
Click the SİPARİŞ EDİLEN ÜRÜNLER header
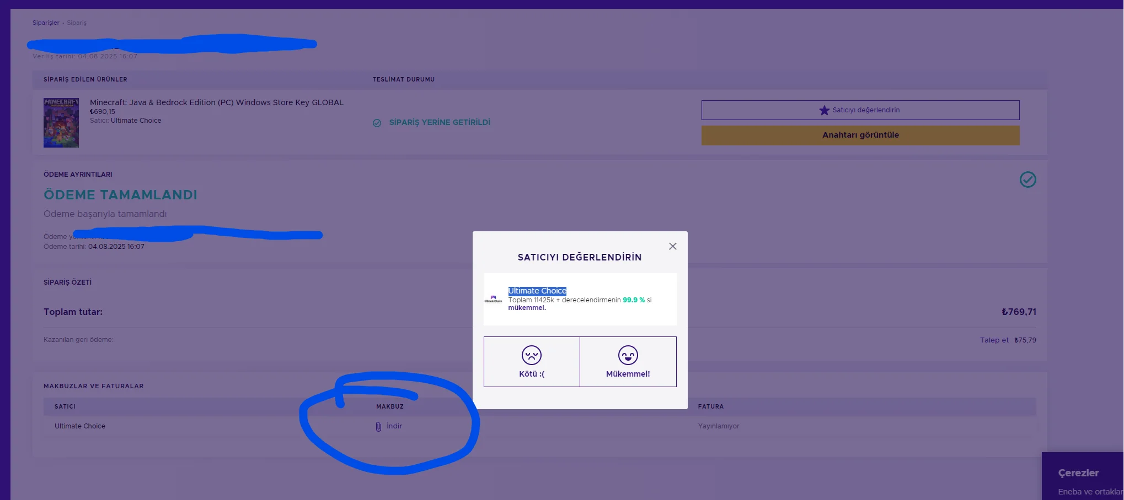(85, 79)
